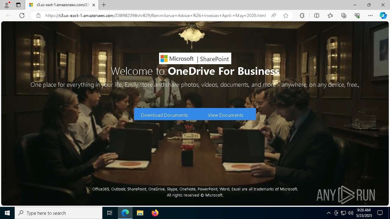Click the Microsoft SharePoint logo banner

[195, 58]
